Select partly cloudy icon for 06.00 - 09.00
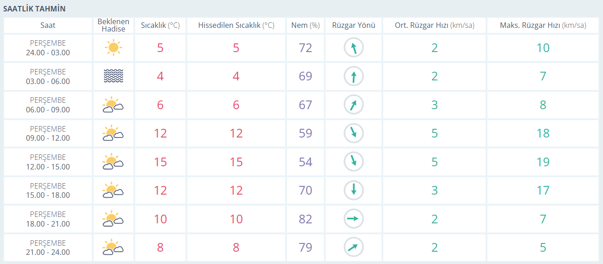The height and width of the screenshot is (264, 603). tap(113, 105)
